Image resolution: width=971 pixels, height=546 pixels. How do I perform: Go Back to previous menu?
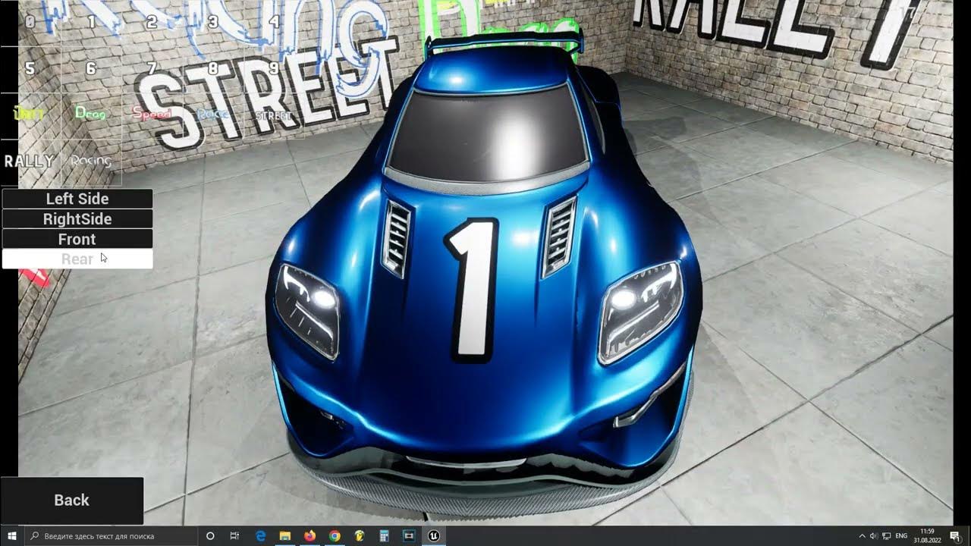(71, 500)
